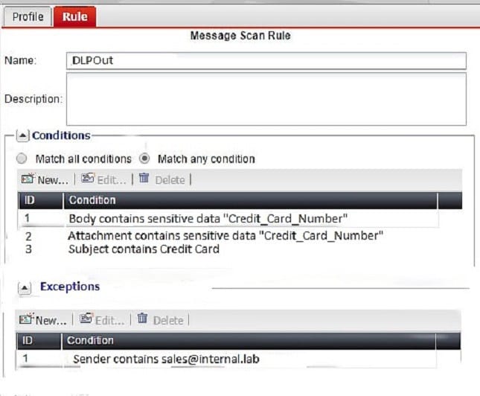Viewport: 480px width, 396px height.
Task: Click the Name field containing DLPOut
Action: (x=266, y=60)
